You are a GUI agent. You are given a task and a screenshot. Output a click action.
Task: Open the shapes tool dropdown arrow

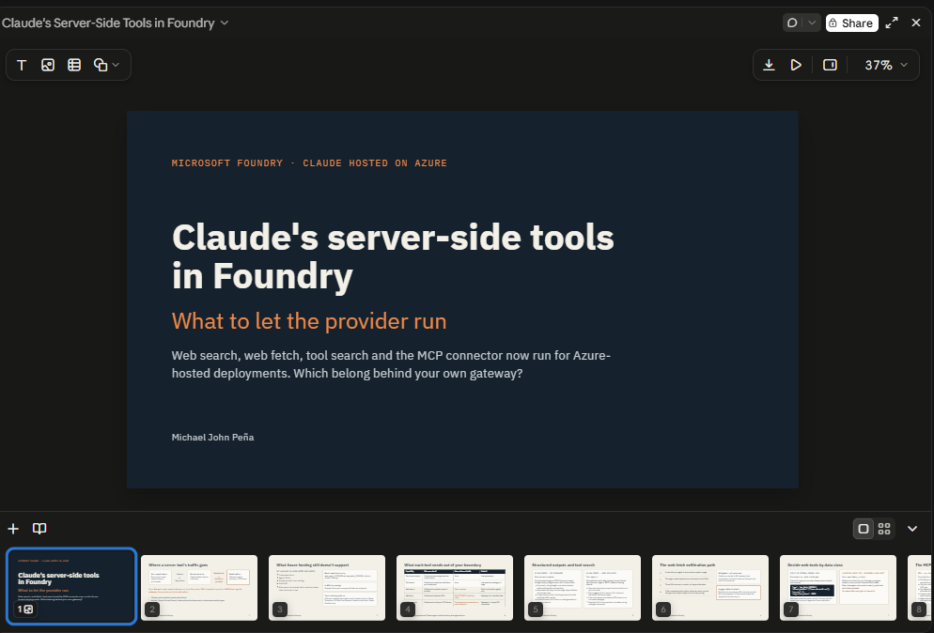[117, 65]
